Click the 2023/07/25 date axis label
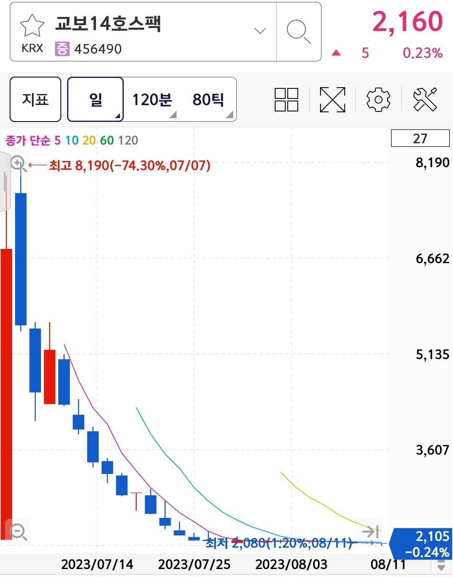Image resolution: width=453 pixels, height=577 pixels. tap(194, 564)
